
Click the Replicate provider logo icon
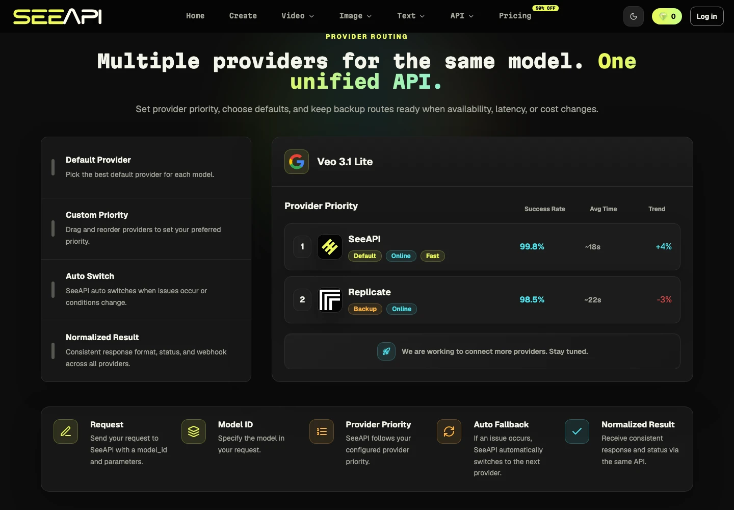[330, 300]
